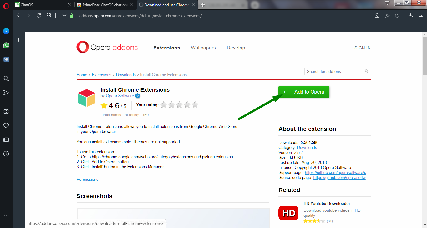Click the Screenshots preview image

(x=174, y=218)
